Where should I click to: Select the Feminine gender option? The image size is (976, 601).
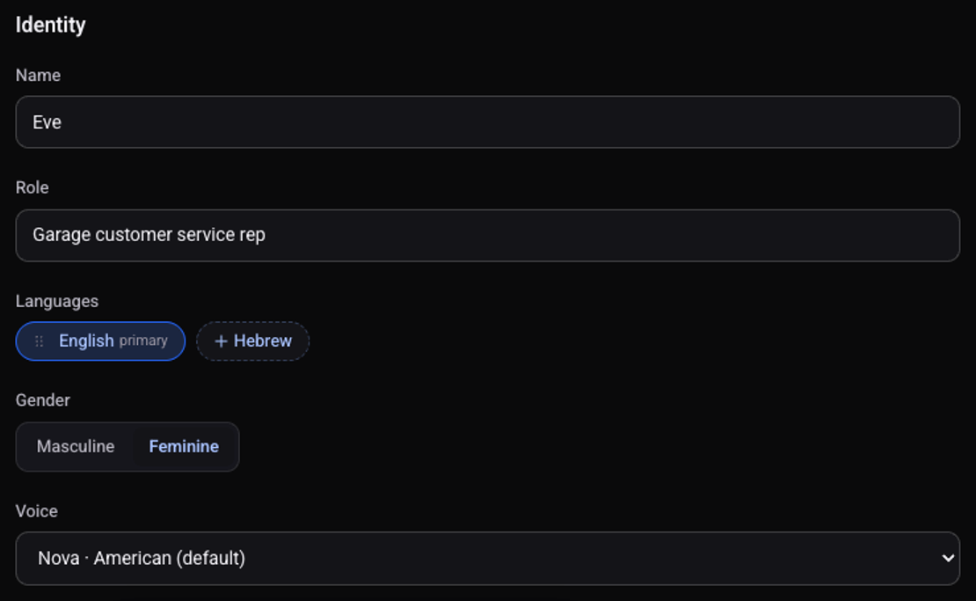tap(184, 446)
